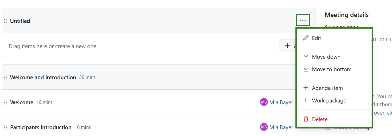Open Mia Bayer link in Participants introduction row

281,127
